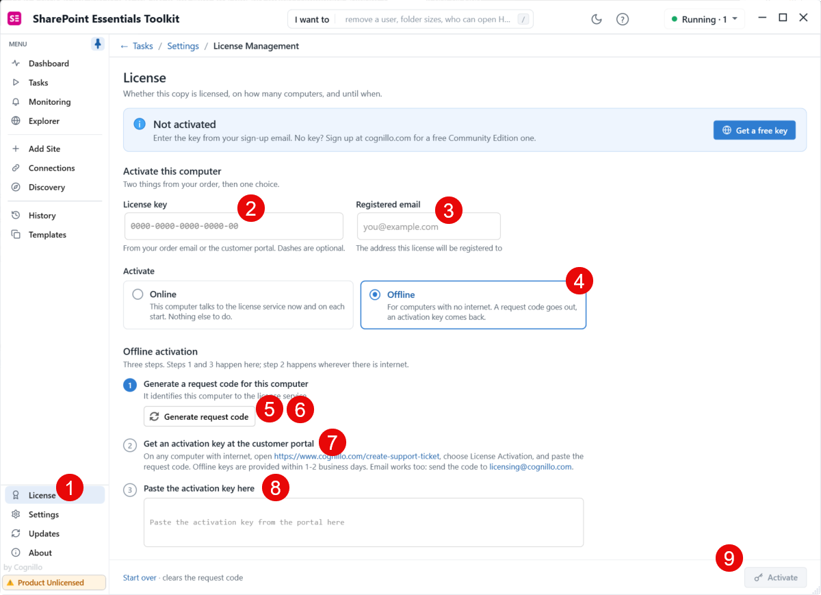Click the slash shortcut key hint
This screenshot has width=821, height=595.
point(523,19)
